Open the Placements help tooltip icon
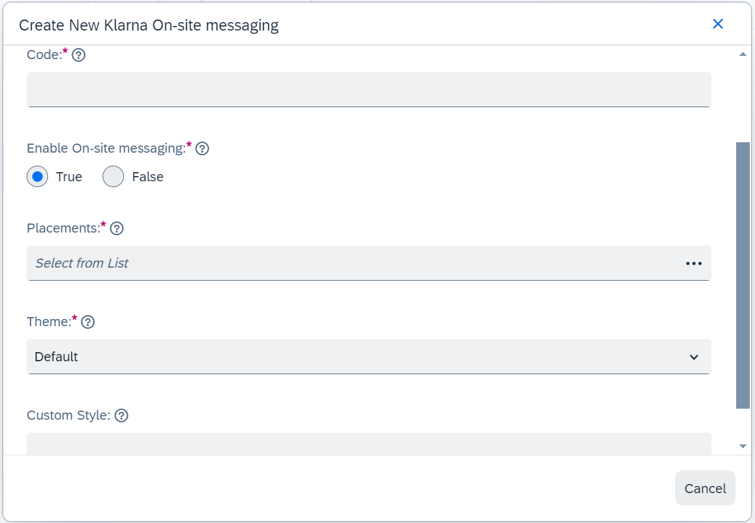755x523 pixels. [117, 229]
